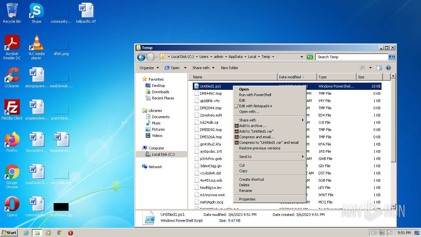Viewport: 421px width, 237px height.
Task: Open the dropdown arrow beside Open
Action: tap(185, 68)
